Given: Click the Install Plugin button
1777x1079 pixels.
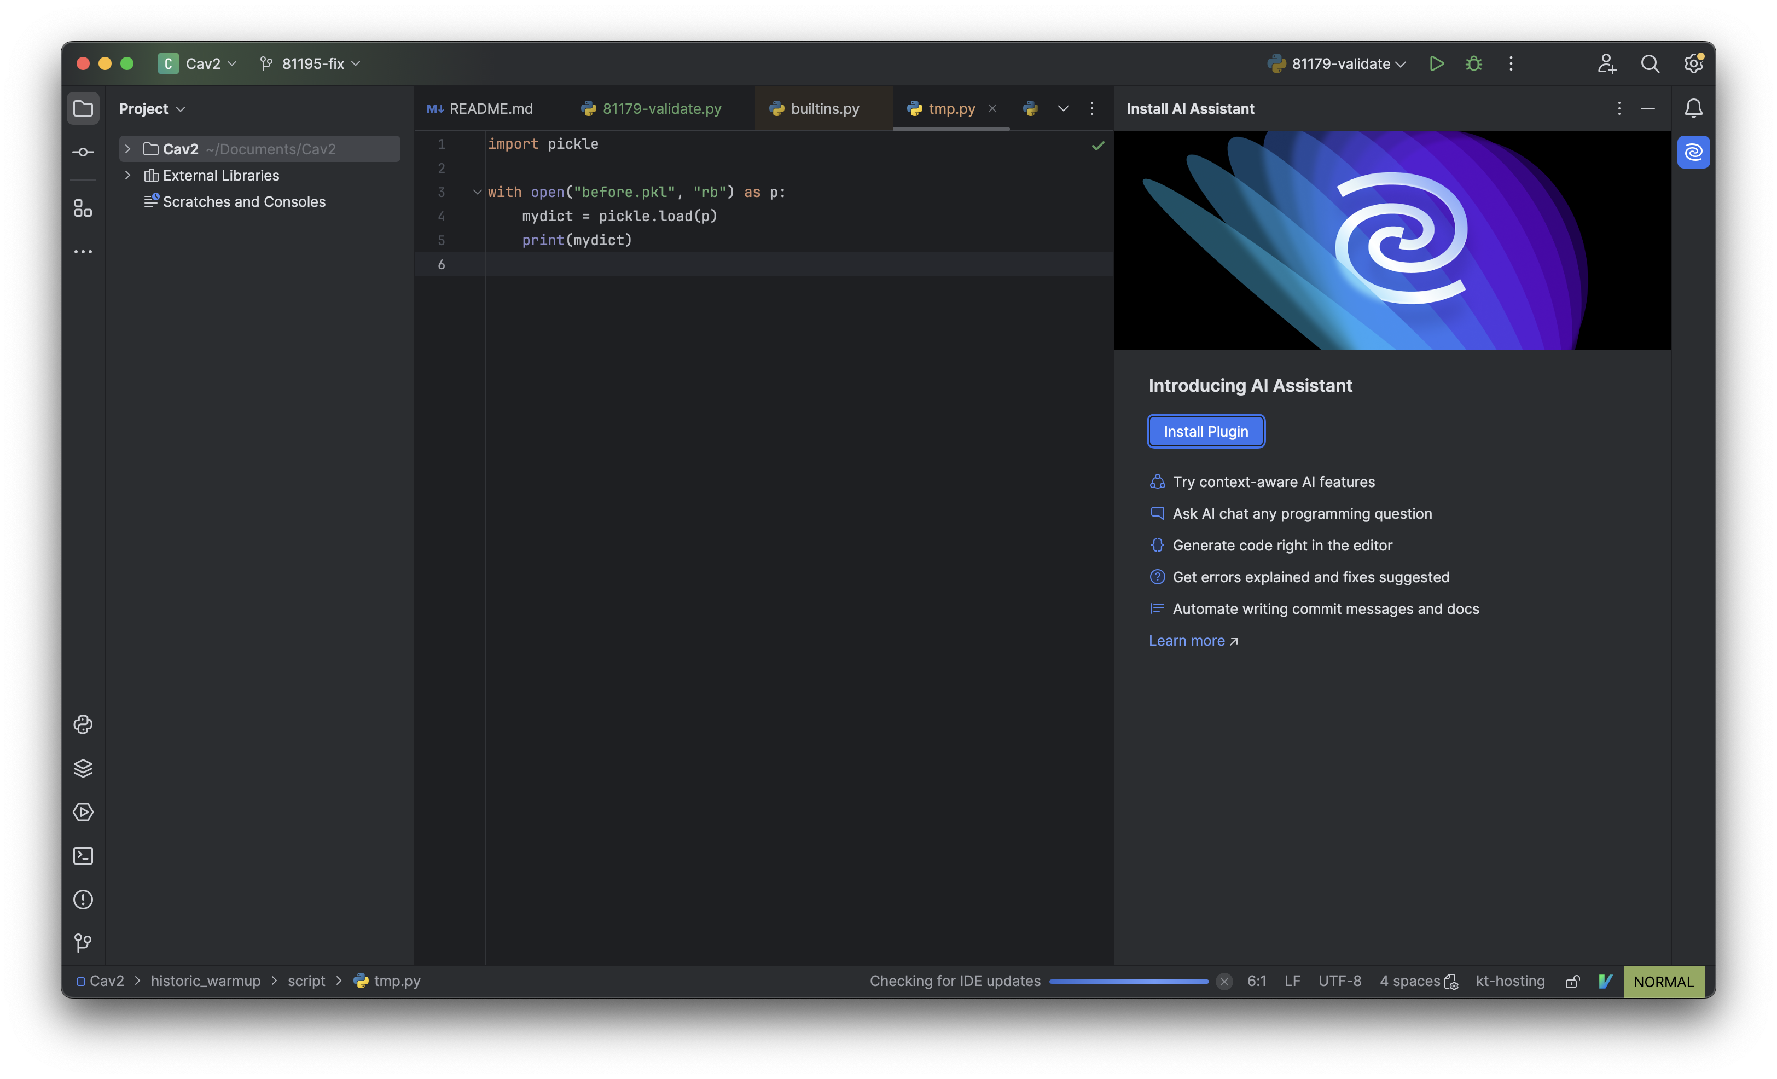Looking at the screenshot, I should (1205, 431).
